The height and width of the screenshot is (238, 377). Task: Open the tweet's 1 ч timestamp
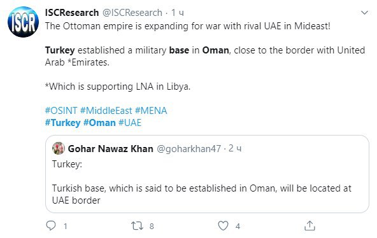click(178, 13)
